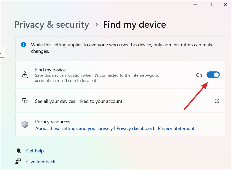Open About these settings and your privacy
232x170 pixels.
74,128
